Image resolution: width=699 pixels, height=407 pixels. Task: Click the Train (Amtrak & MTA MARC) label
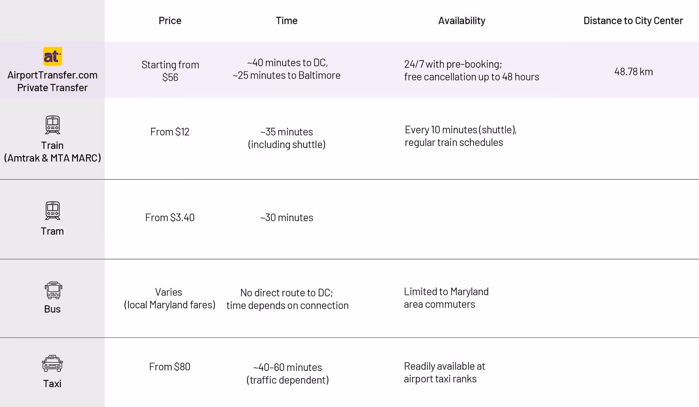tap(52, 151)
